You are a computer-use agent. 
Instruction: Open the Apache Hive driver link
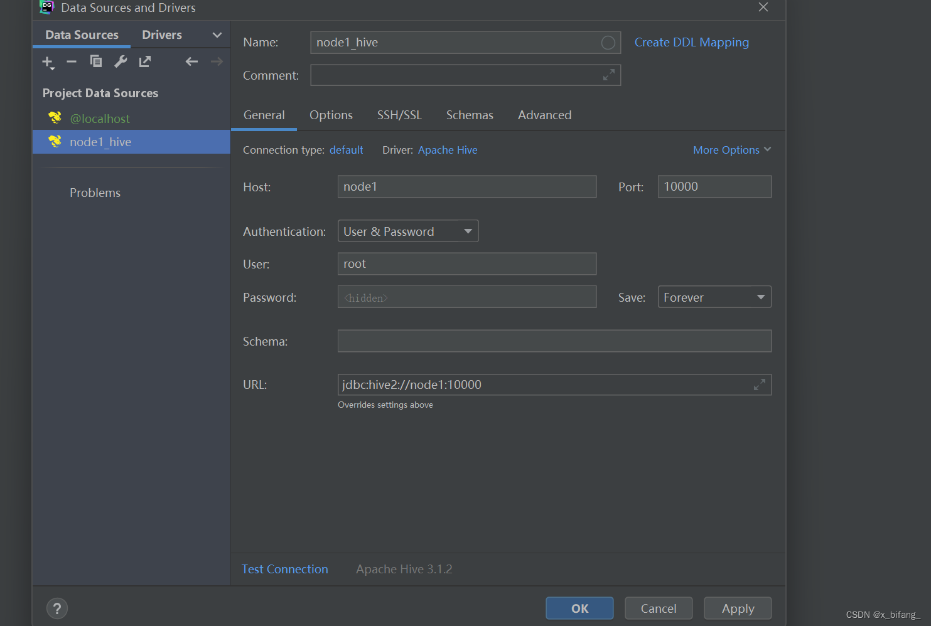[x=448, y=150]
